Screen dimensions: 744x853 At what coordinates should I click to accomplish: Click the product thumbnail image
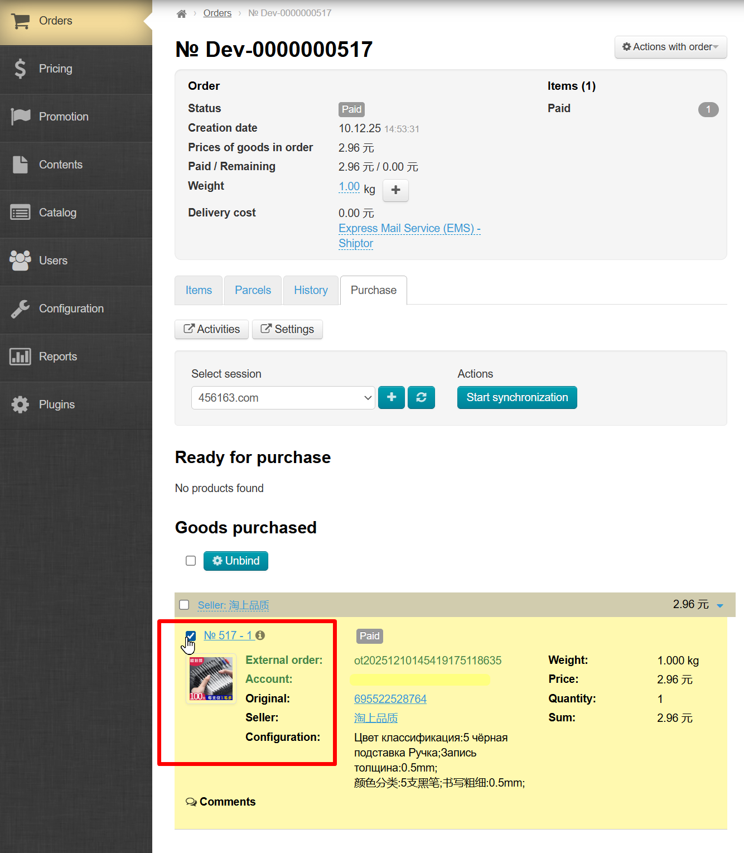tap(211, 679)
